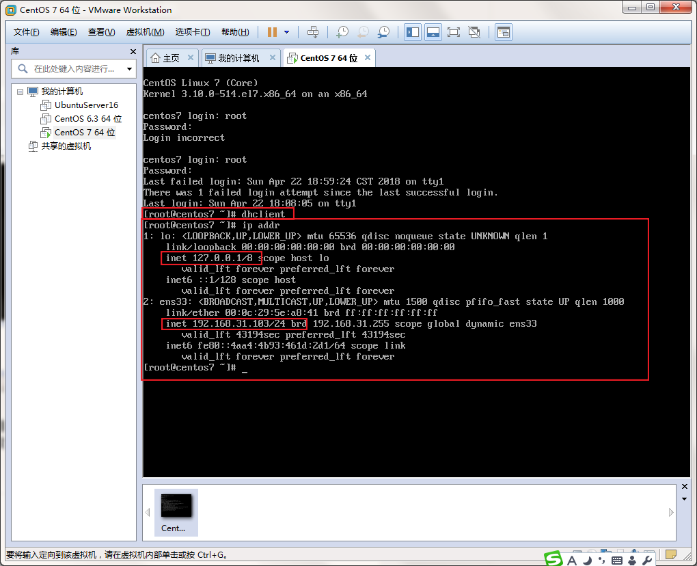Open the 虚拟机(M) menu
Viewport: 697px width, 566px height.
pos(145,32)
